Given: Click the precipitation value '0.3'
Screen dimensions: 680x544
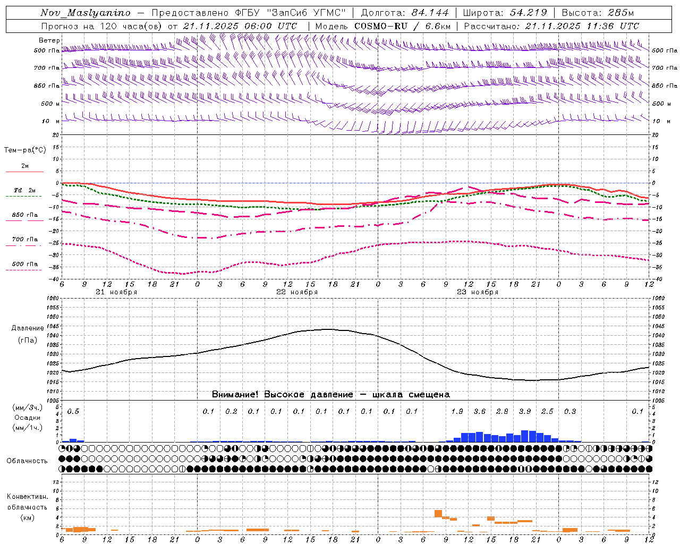Looking at the screenshot, I should [570, 412].
